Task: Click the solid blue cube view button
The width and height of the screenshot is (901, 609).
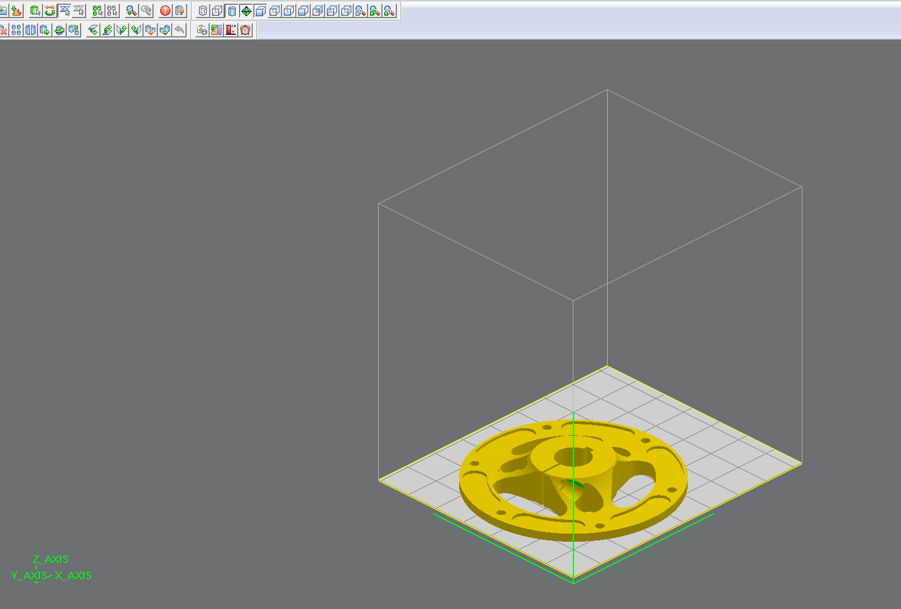Action: (261, 11)
